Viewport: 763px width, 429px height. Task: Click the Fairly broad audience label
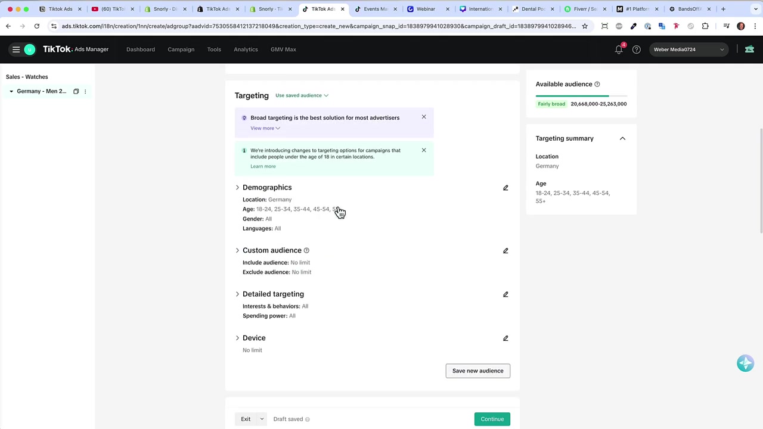click(551, 104)
